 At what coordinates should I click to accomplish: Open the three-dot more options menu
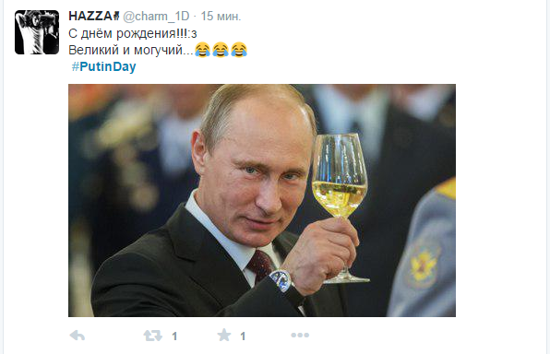tap(300, 336)
